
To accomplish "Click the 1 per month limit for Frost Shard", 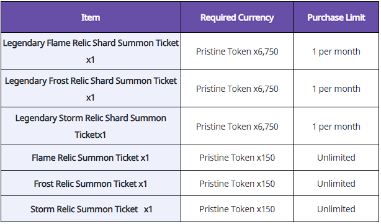I will (336, 89).
